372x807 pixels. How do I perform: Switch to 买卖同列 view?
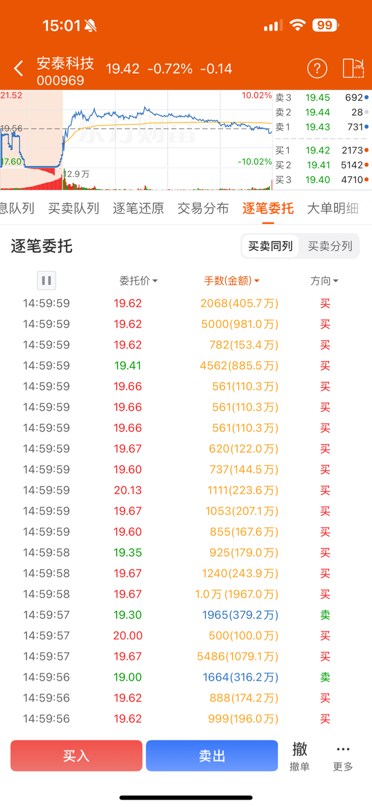click(270, 246)
